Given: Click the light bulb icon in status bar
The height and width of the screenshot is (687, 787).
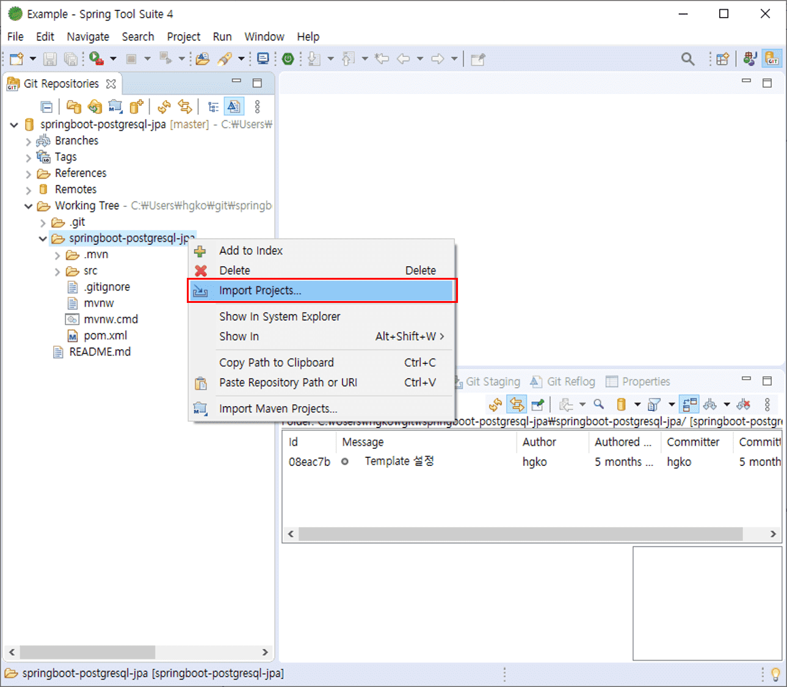Looking at the screenshot, I should pyautogui.click(x=775, y=674).
